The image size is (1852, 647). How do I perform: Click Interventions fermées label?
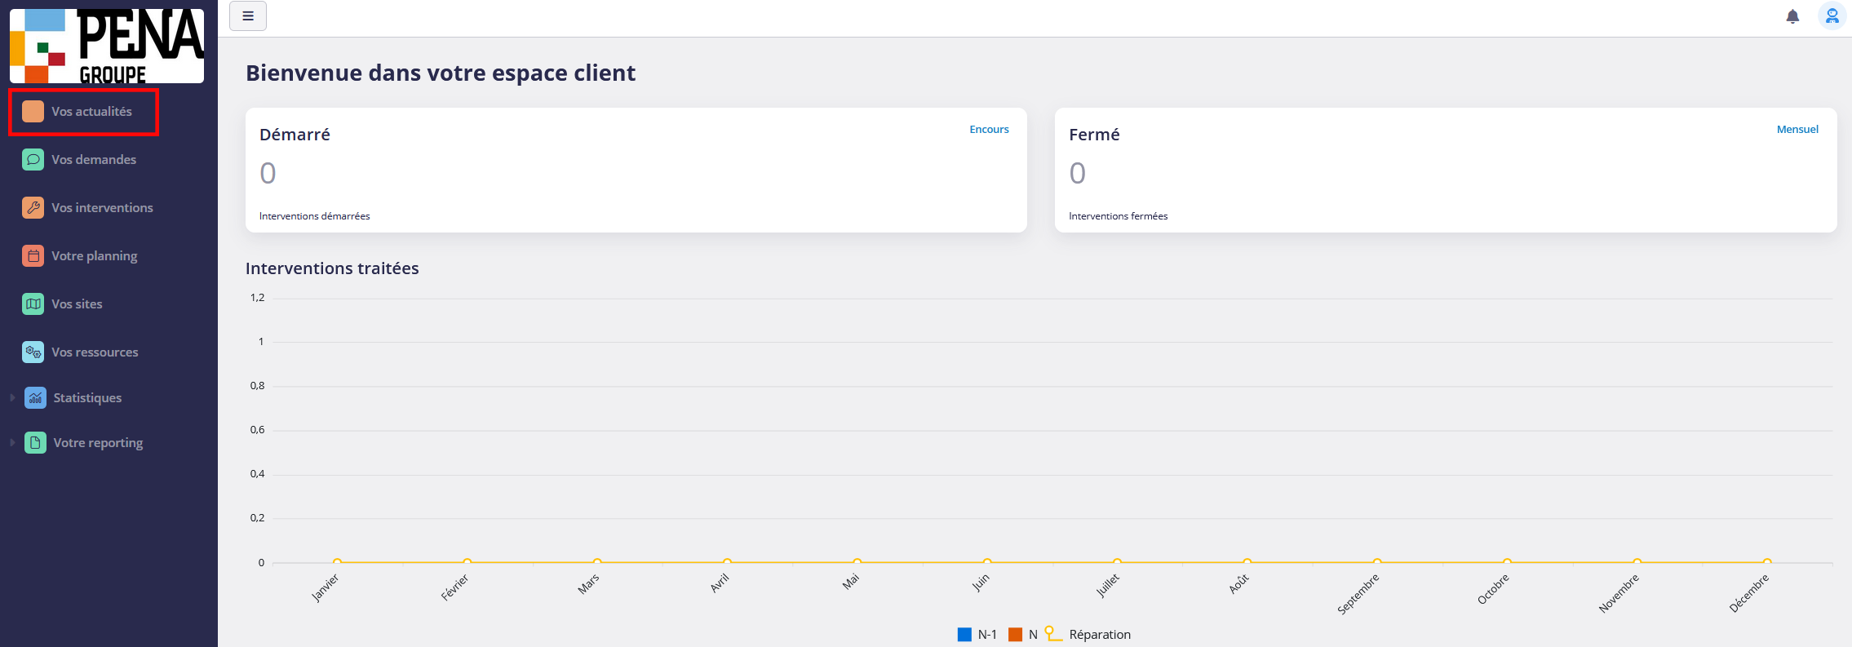[1118, 216]
